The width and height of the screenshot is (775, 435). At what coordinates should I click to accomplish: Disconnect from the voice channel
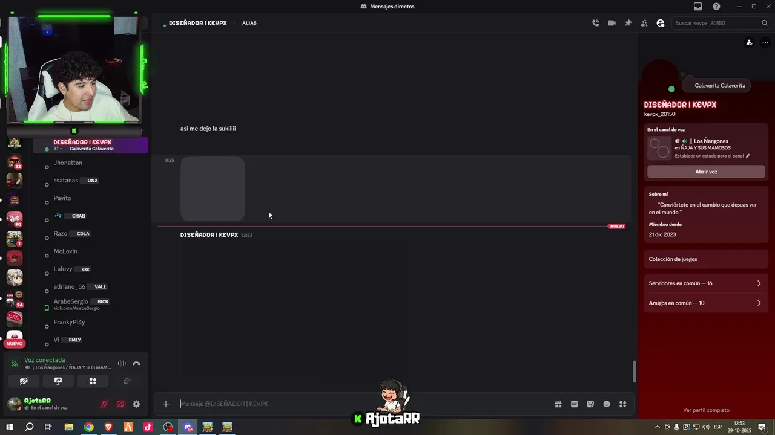tap(136, 364)
